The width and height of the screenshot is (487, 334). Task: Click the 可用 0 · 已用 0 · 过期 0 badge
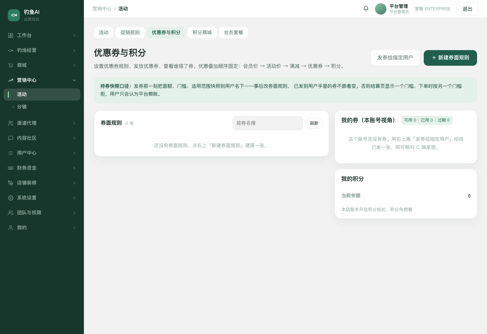(427, 120)
